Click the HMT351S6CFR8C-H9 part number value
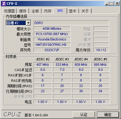This screenshot has width=121, height=119. [52, 45]
